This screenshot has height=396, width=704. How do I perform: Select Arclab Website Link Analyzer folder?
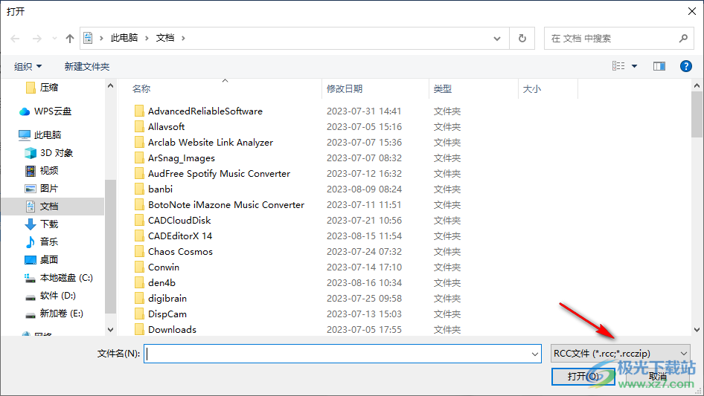(x=211, y=143)
